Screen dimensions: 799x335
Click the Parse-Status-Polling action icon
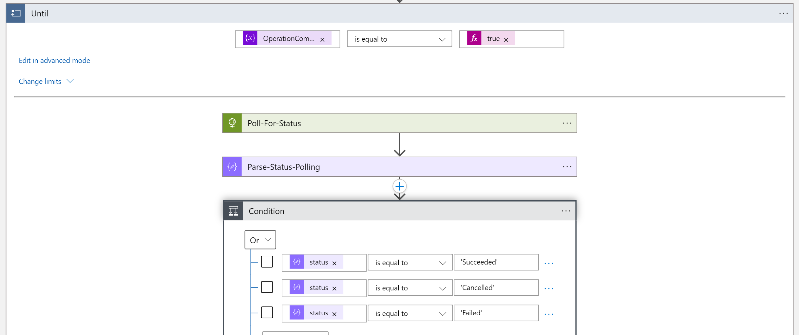pyautogui.click(x=232, y=167)
